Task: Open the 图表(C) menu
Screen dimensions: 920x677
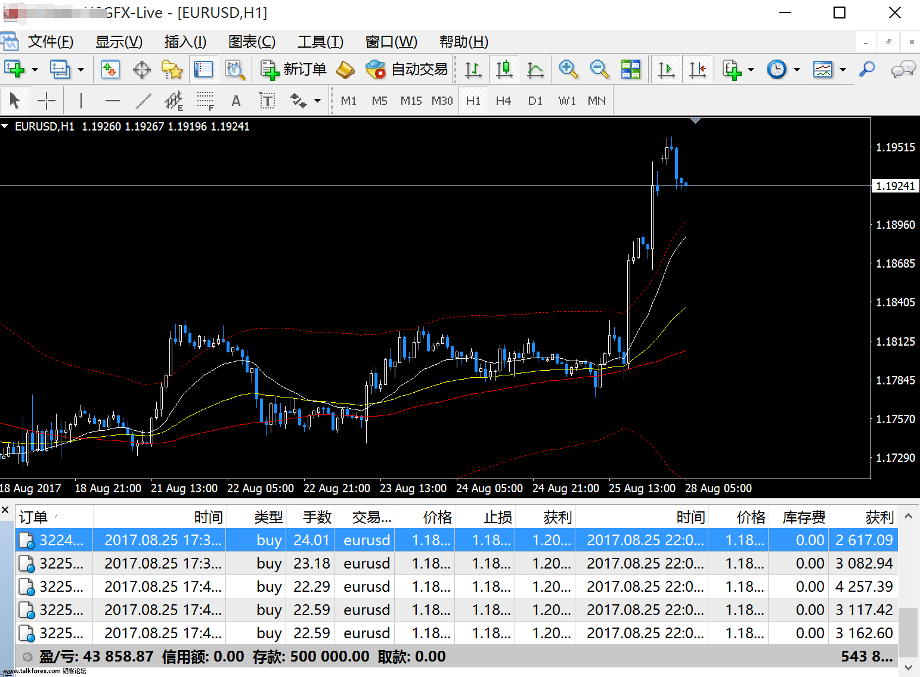Action: [x=252, y=42]
